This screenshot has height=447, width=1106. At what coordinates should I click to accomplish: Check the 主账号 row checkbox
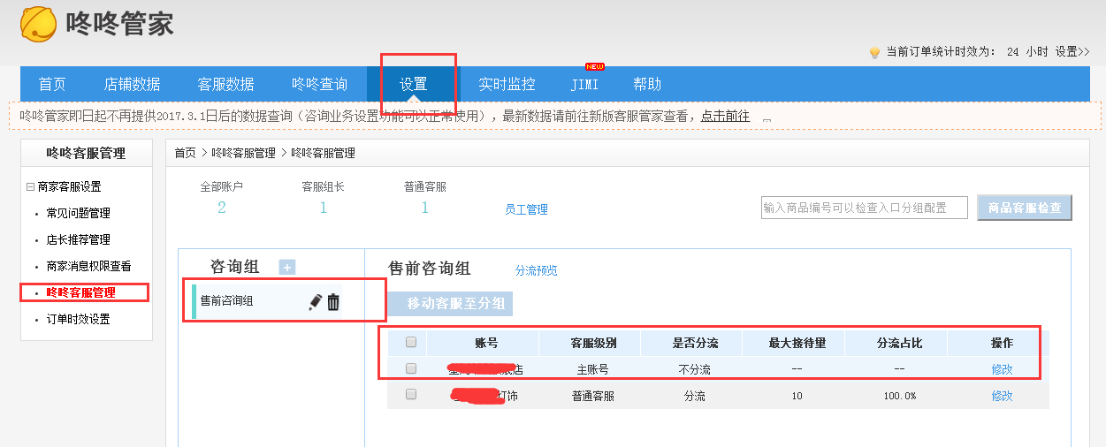tap(410, 368)
